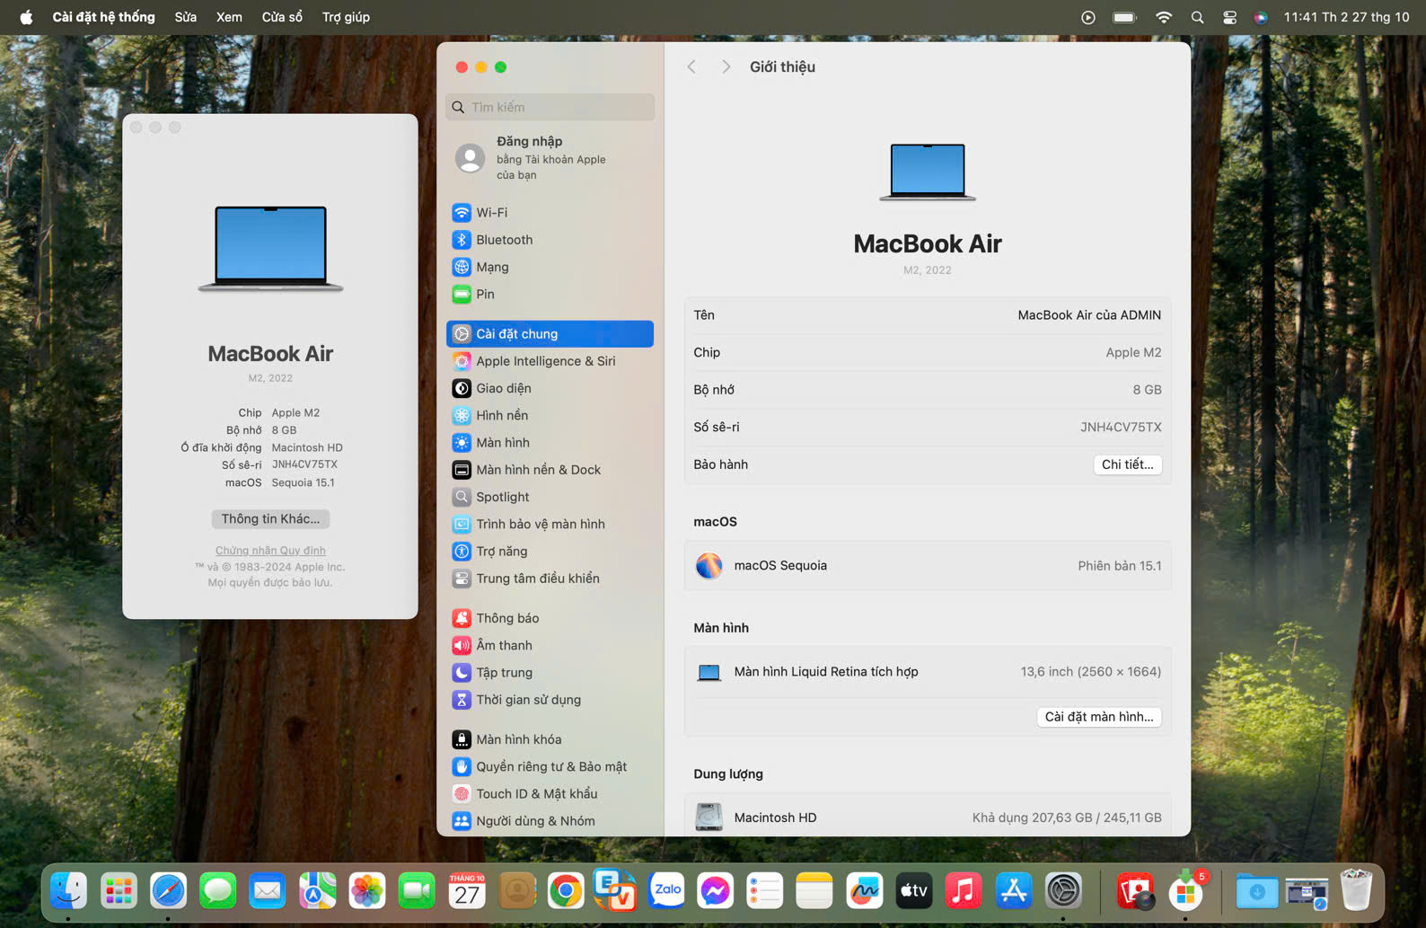The height and width of the screenshot is (928, 1426).
Task: Click the Thông tin Khác... button
Action: pyautogui.click(x=270, y=519)
